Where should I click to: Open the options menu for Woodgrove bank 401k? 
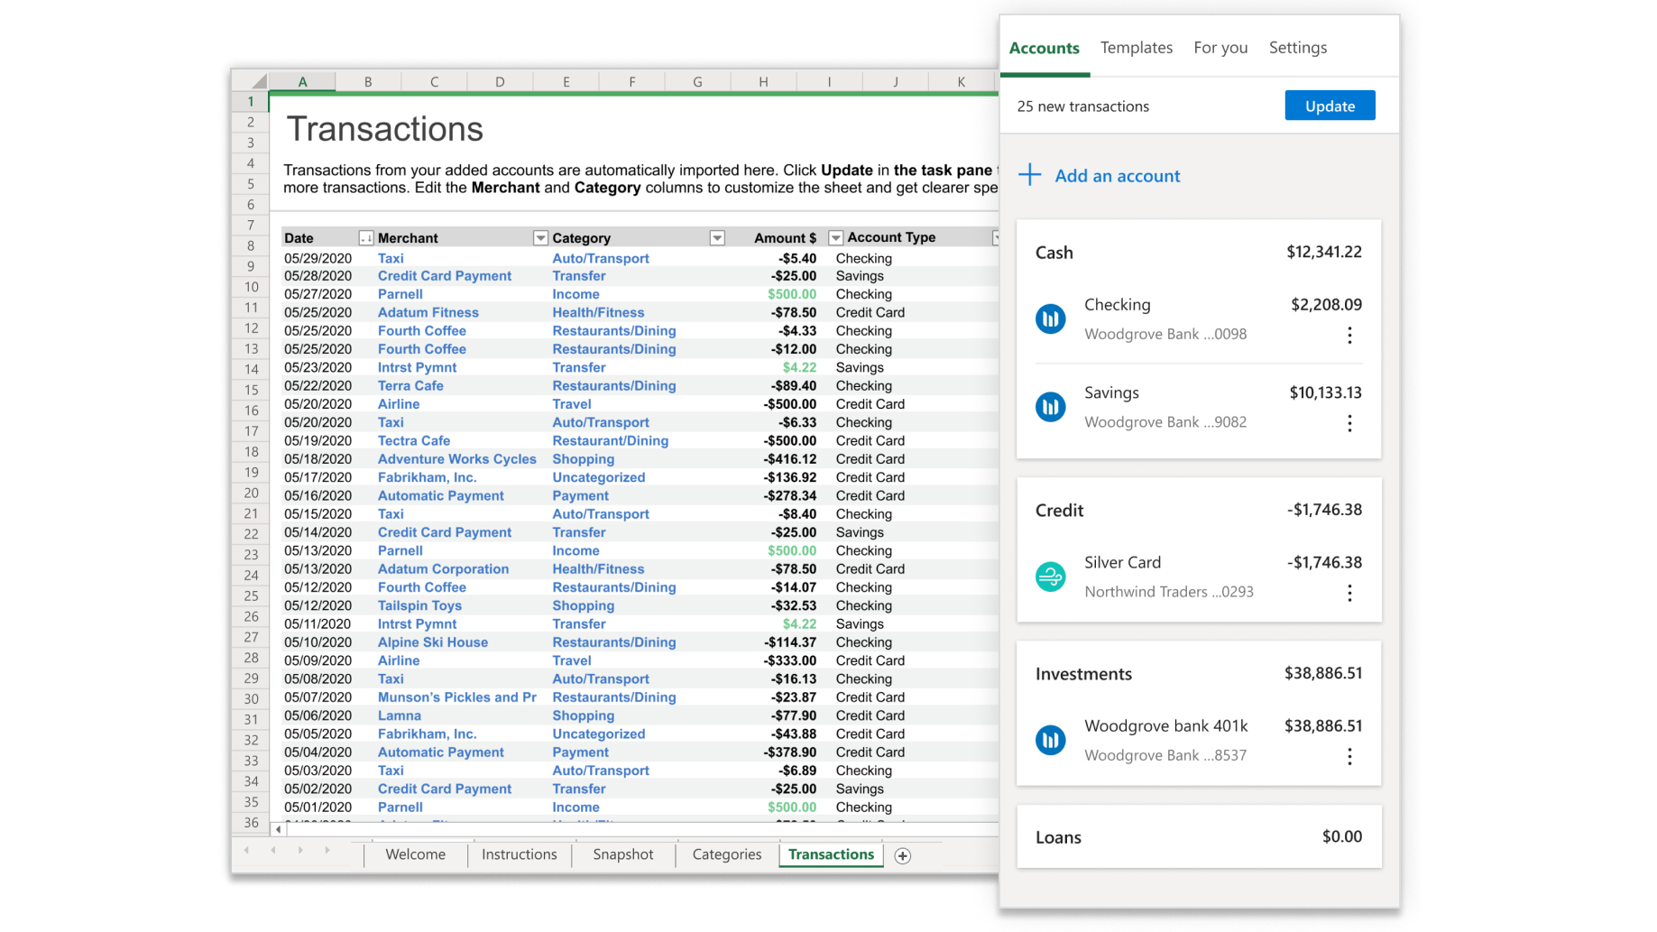[1349, 756]
